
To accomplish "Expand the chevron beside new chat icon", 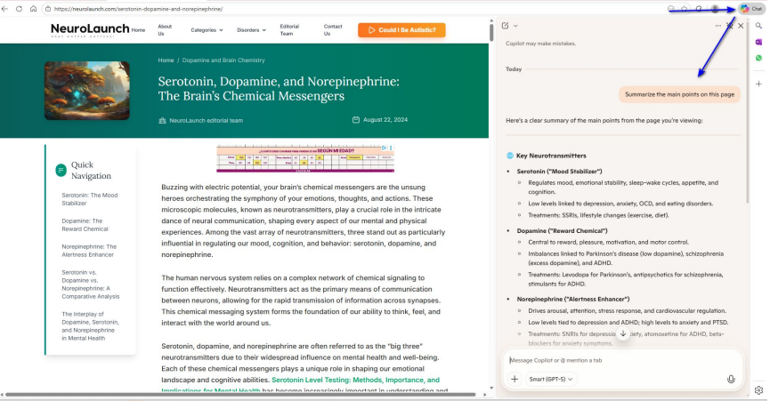I will coord(515,26).
